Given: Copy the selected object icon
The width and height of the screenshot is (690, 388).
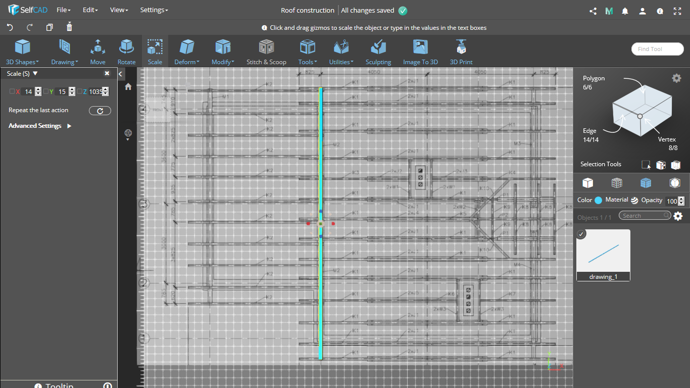Looking at the screenshot, I should coord(50,27).
